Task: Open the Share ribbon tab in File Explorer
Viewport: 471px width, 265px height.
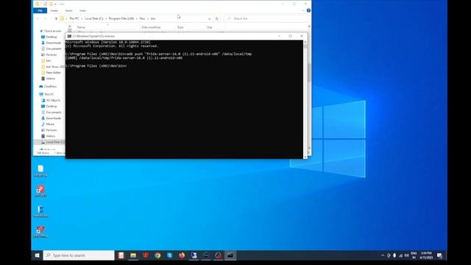Action: 68,10
